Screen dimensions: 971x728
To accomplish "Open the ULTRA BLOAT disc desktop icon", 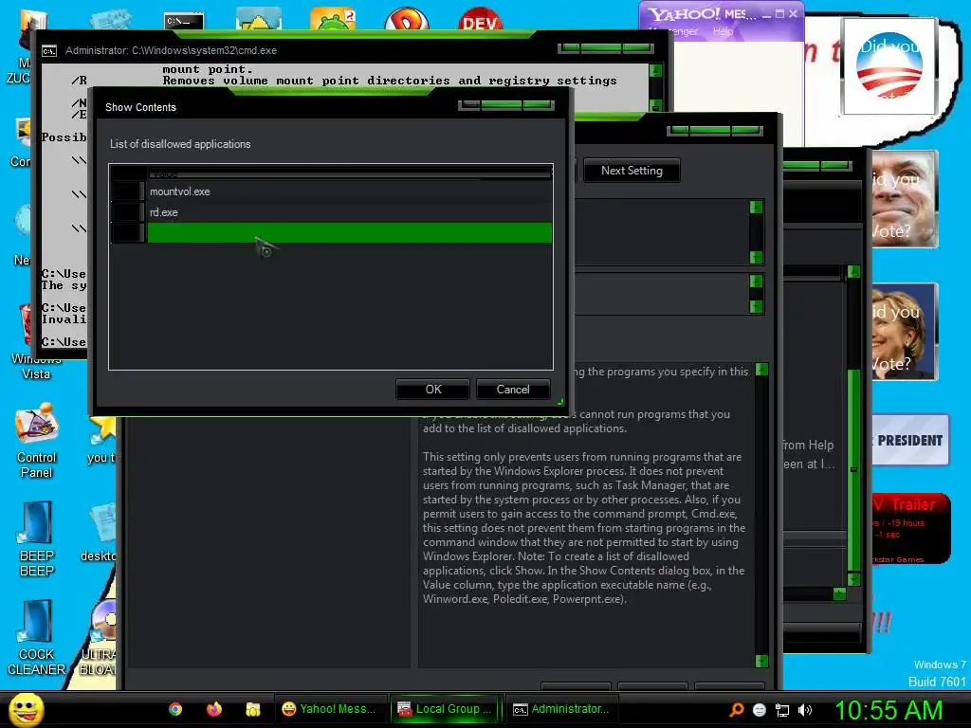I will [102, 638].
